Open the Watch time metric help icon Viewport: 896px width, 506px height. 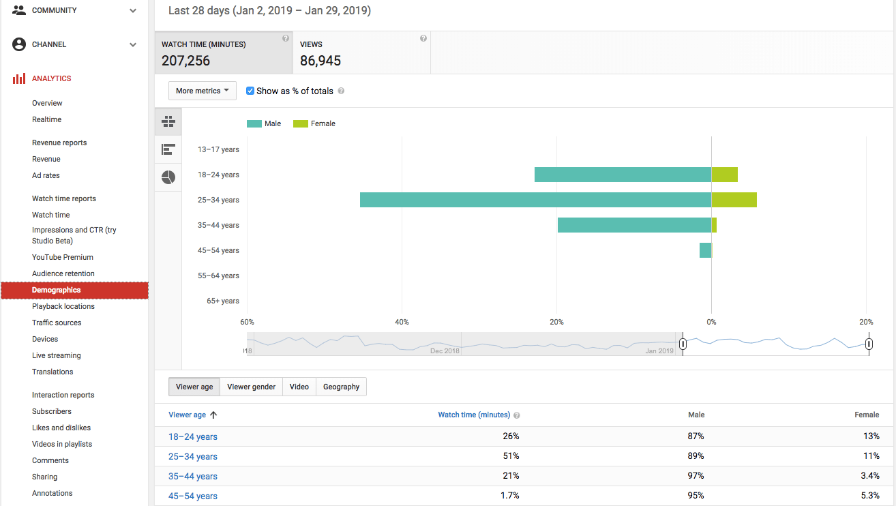coord(285,38)
